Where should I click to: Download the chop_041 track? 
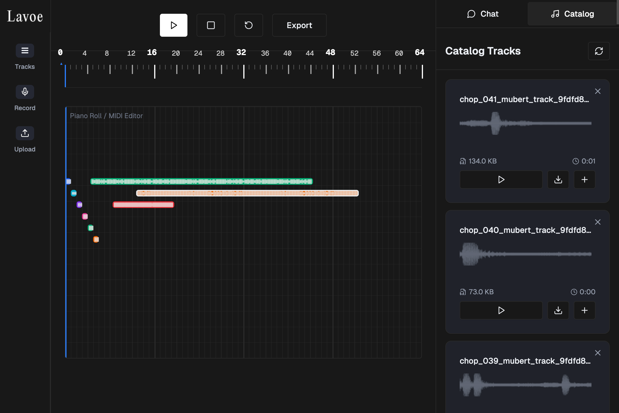pyautogui.click(x=558, y=180)
